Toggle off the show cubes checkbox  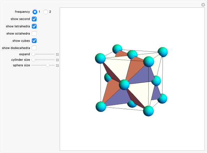[34, 41]
